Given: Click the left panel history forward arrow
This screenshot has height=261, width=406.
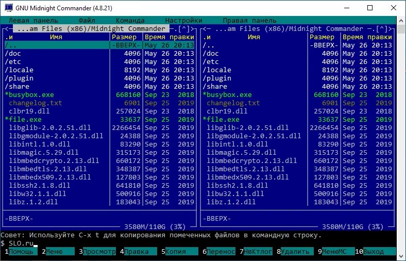Looking at the screenshot, I should pos(192,28).
